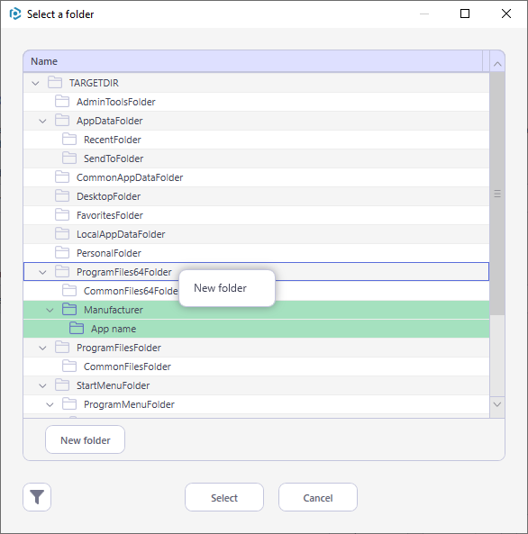Click the application logo in title bar
The image size is (528, 534).
point(15,14)
